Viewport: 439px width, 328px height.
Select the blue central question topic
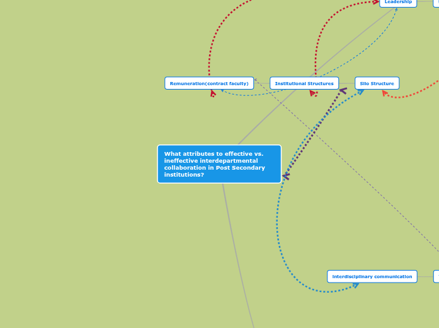click(x=219, y=164)
